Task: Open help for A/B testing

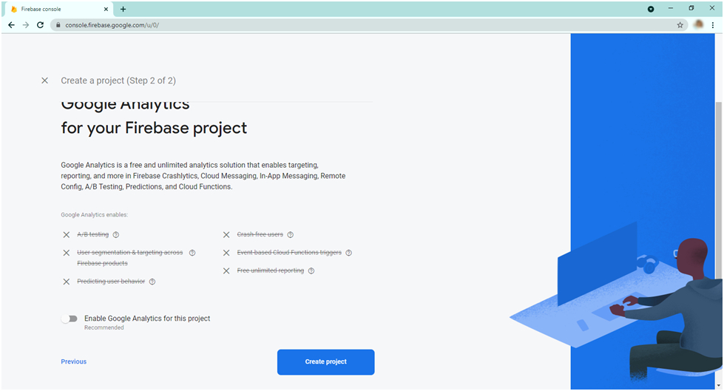Action: click(x=116, y=234)
